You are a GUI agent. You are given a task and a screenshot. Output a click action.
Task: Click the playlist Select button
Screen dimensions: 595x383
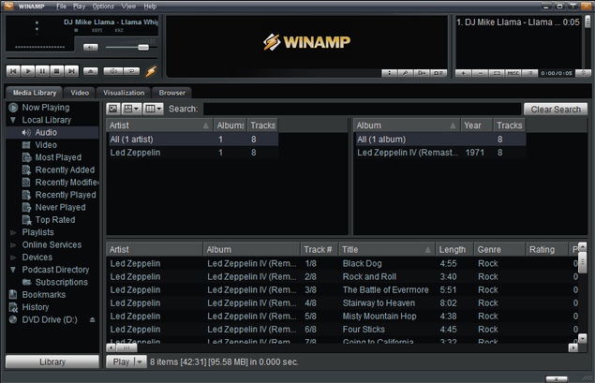coord(497,73)
